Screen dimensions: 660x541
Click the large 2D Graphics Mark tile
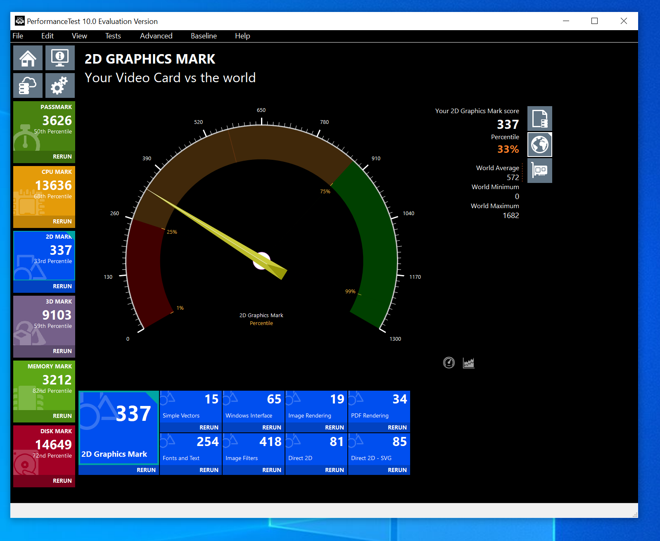(x=119, y=427)
